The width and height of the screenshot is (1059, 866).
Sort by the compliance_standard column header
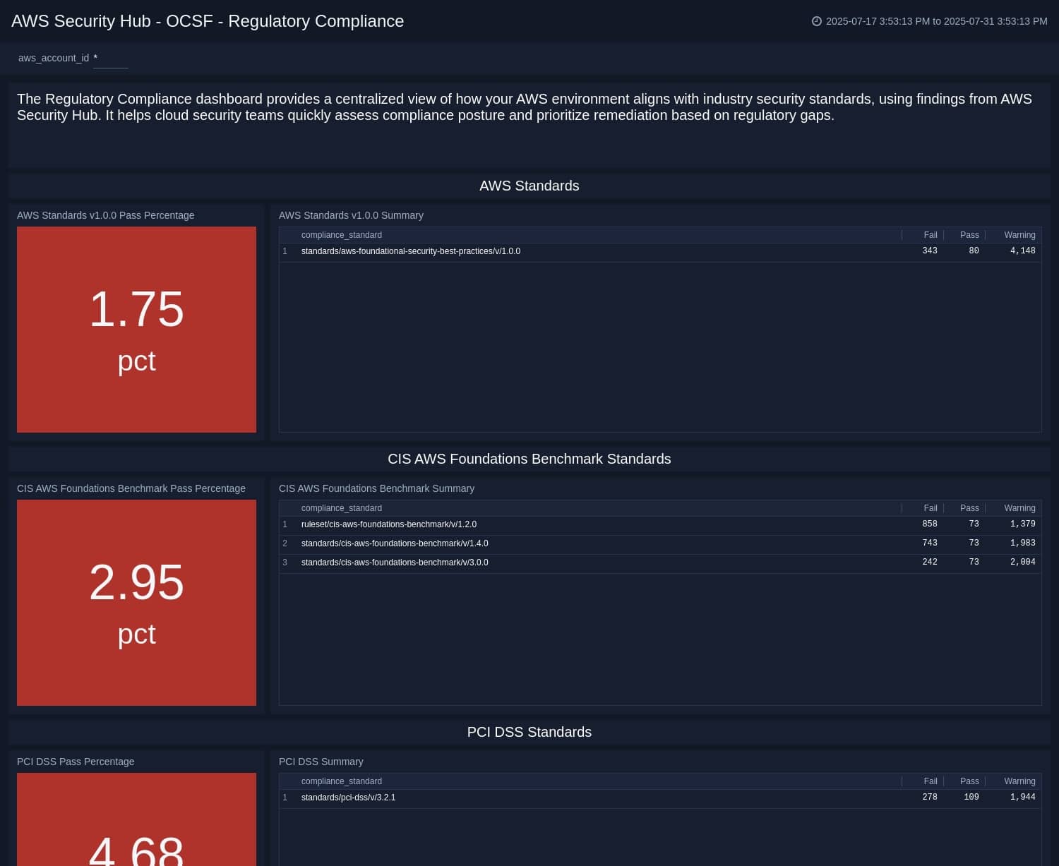coord(342,235)
